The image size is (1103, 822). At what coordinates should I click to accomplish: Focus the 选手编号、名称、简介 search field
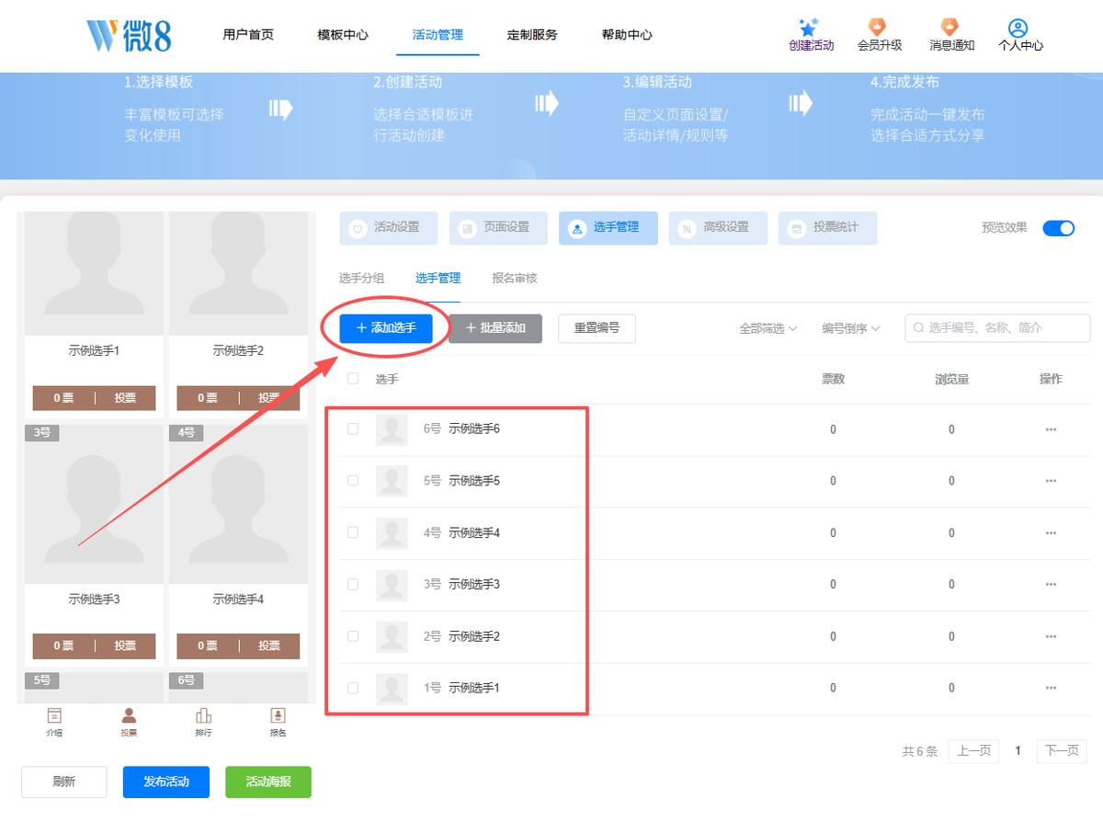pos(997,328)
